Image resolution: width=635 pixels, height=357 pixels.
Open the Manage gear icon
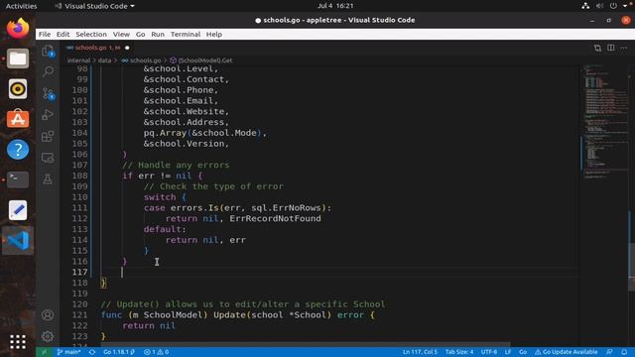pyautogui.click(x=48, y=336)
